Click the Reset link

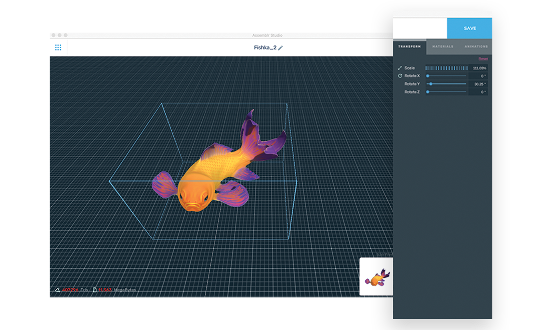tap(483, 59)
